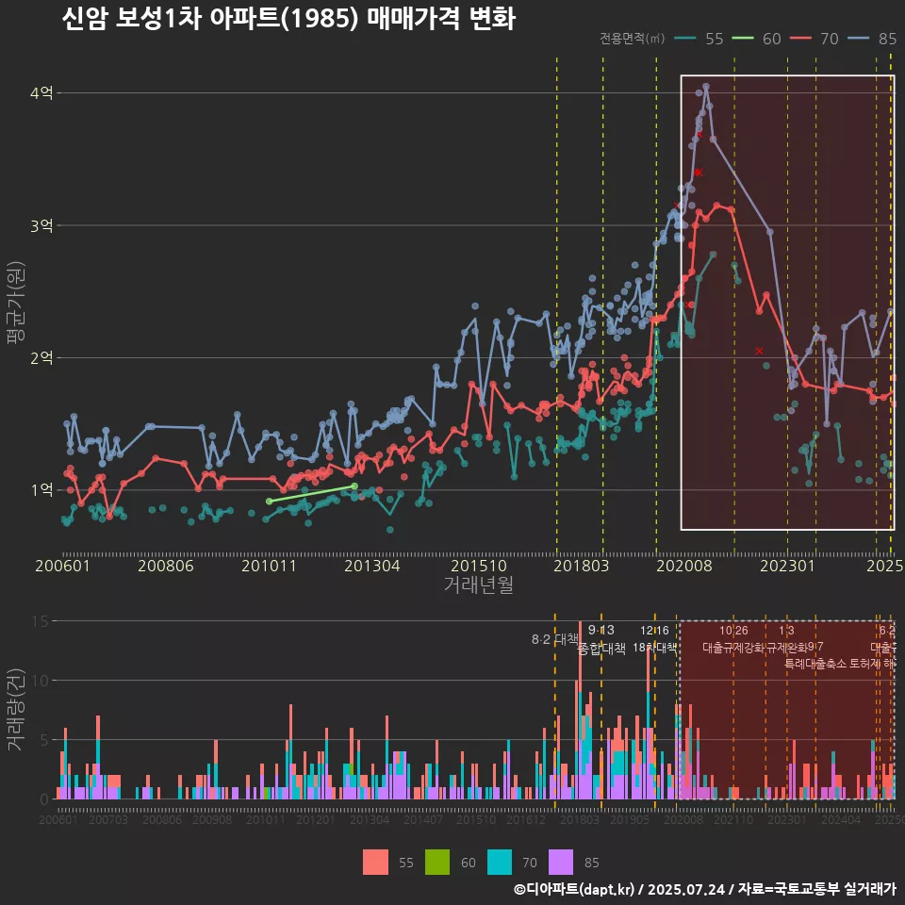Click the 200601 price chart x-axis label

click(62, 566)
